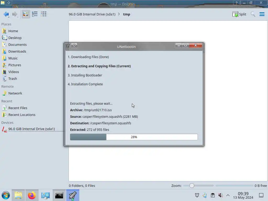This screenshot has width=268, height=201.
Task: Click the pin icon in UNetbootin title bar
Action: pyautogui.click(x=68, y=46)
